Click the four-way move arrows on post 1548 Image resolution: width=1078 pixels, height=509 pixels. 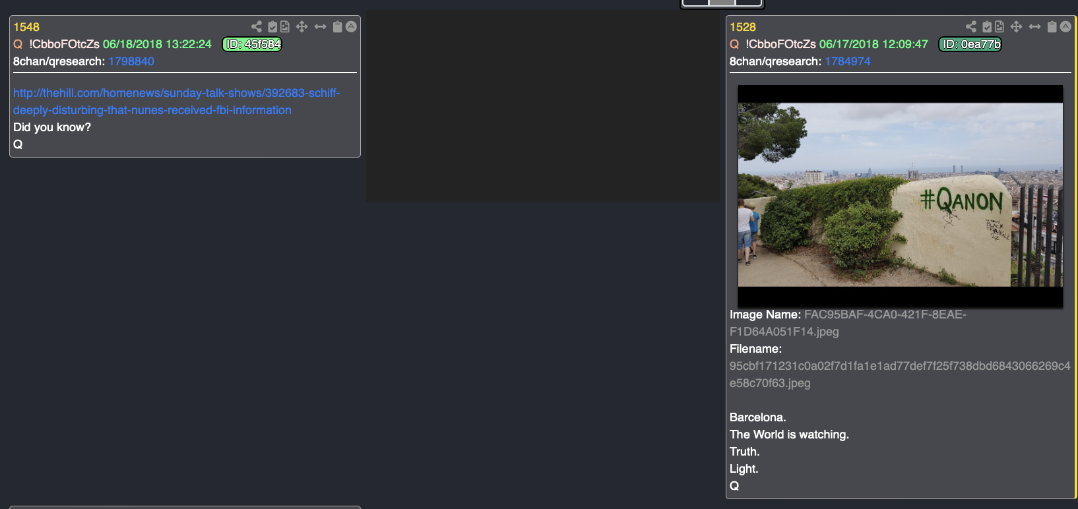tap(302, 26)
